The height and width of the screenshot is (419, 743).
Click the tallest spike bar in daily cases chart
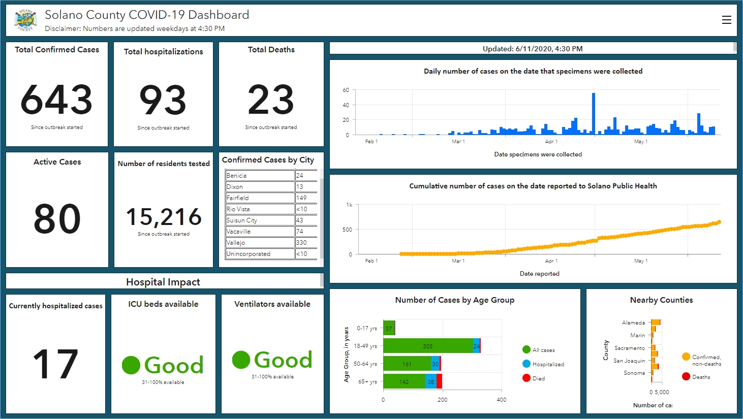coord(593,114)
